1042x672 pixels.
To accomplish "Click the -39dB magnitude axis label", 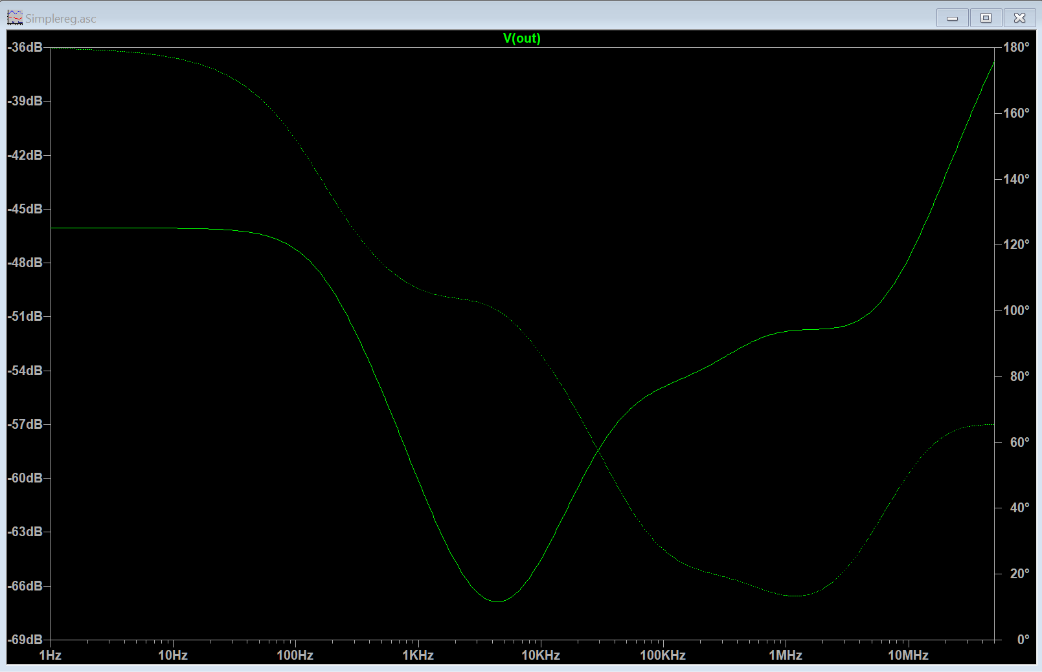I will 25,101.
